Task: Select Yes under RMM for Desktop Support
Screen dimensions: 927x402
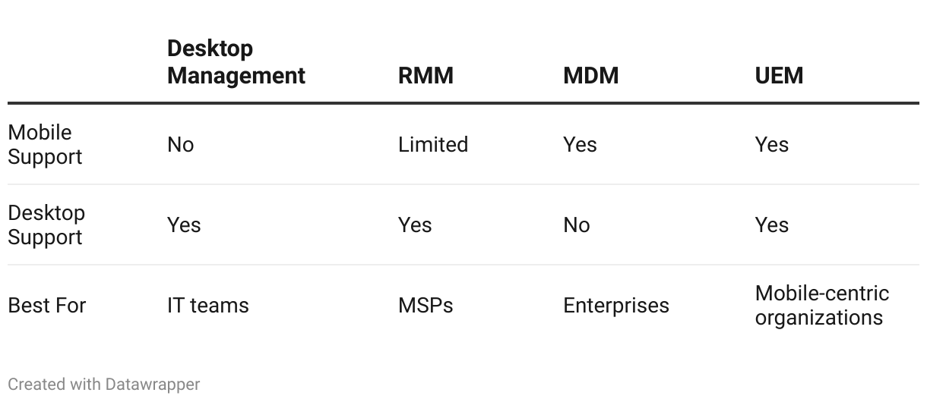Action: 415,225
